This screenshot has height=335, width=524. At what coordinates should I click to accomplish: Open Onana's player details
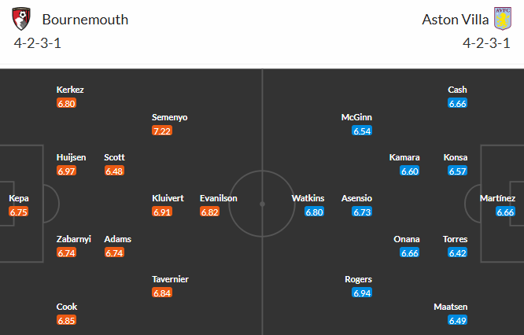point(407,239)
